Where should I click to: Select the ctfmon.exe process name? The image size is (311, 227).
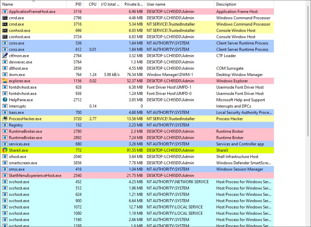pos(19,56)
